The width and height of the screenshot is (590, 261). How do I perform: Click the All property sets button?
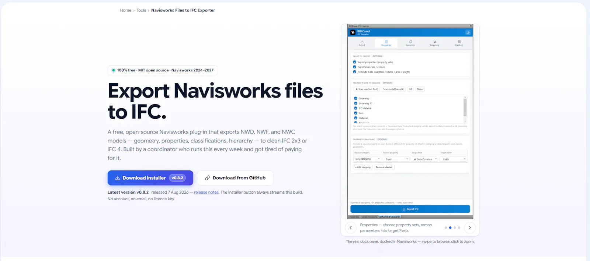410,89
